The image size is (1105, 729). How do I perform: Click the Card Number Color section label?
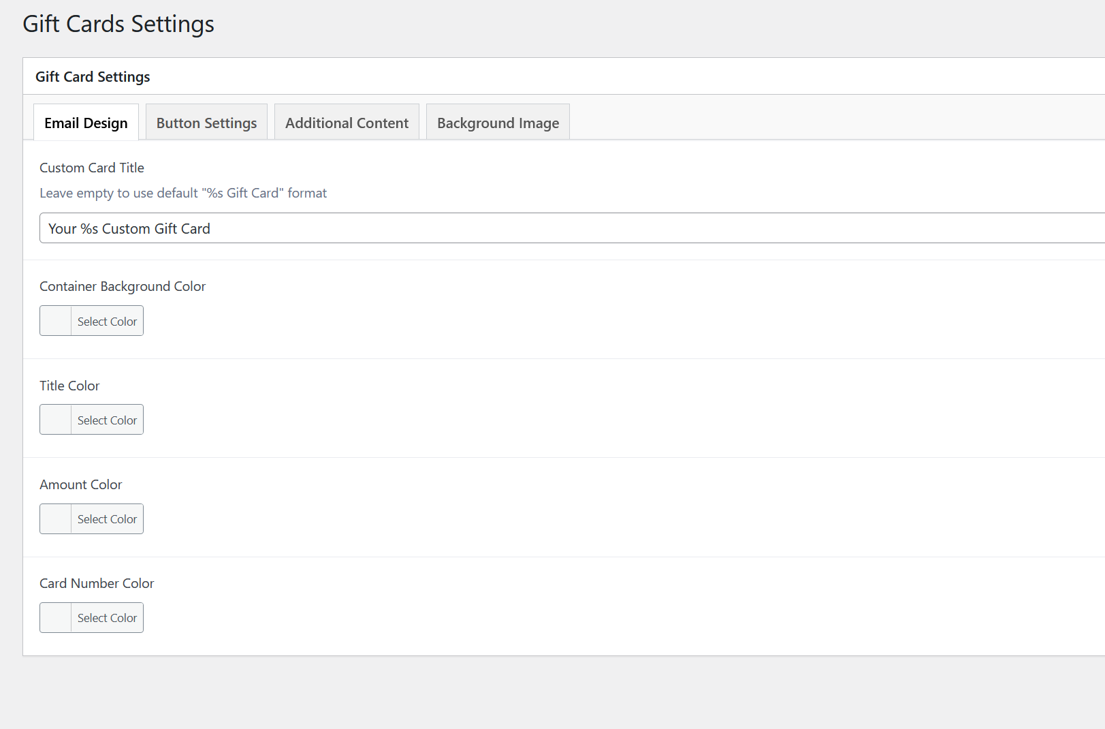(x=97, y=583)
